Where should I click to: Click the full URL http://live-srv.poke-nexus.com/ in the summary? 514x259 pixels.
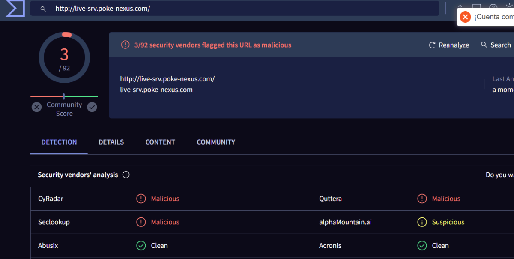(x=167, y=79)
